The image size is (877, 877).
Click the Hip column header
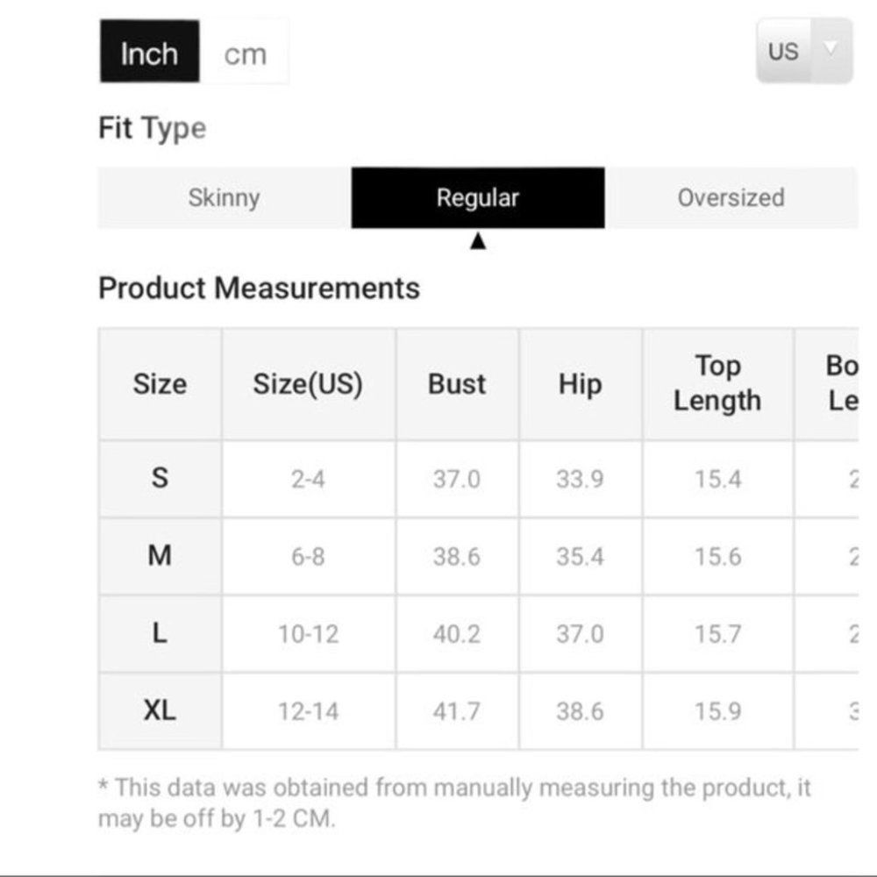[580, 384]
